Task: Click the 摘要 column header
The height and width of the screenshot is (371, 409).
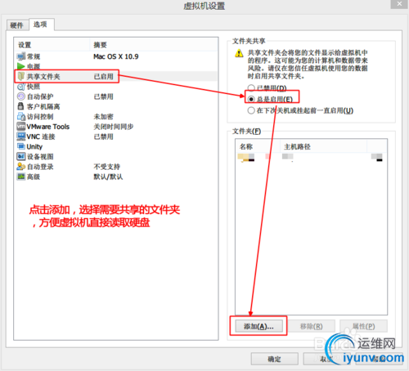Action: [154, 45]
